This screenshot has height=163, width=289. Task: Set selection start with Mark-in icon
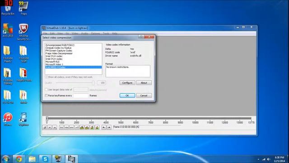click(104, 128)
